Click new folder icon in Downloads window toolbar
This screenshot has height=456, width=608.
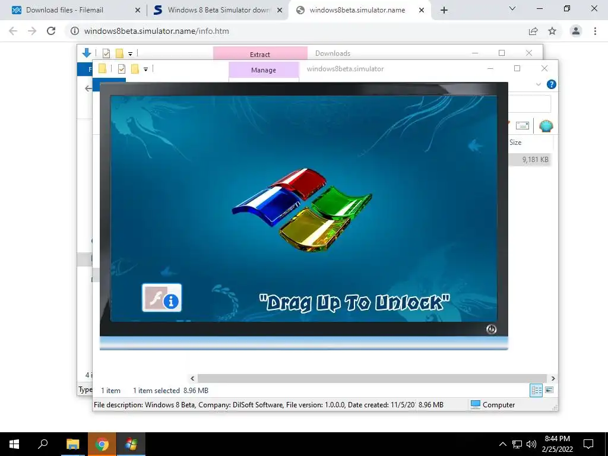click(119, 53)
